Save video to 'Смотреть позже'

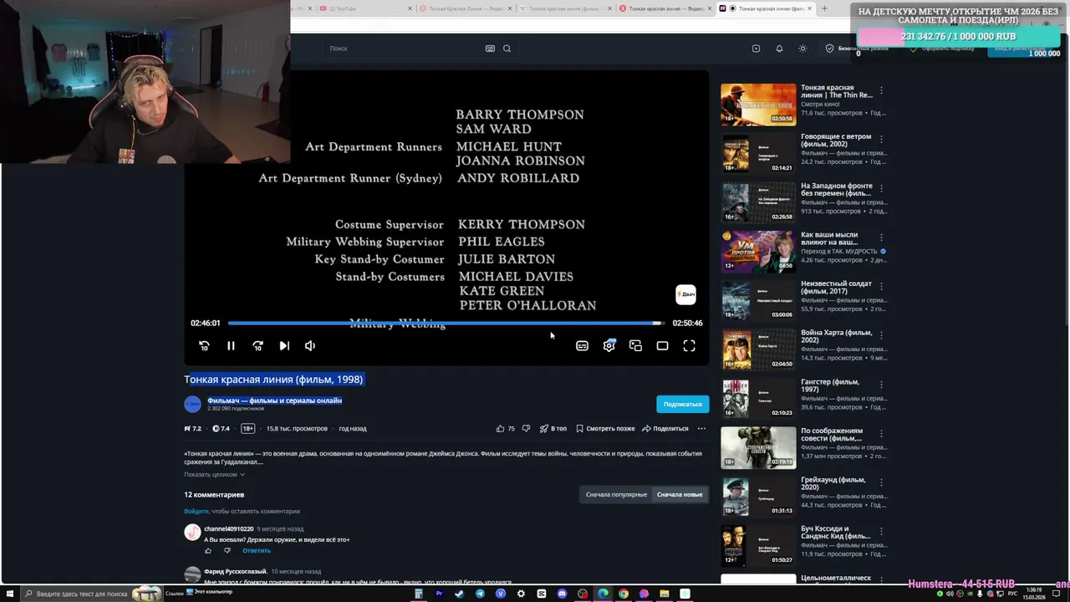[605, 428]
